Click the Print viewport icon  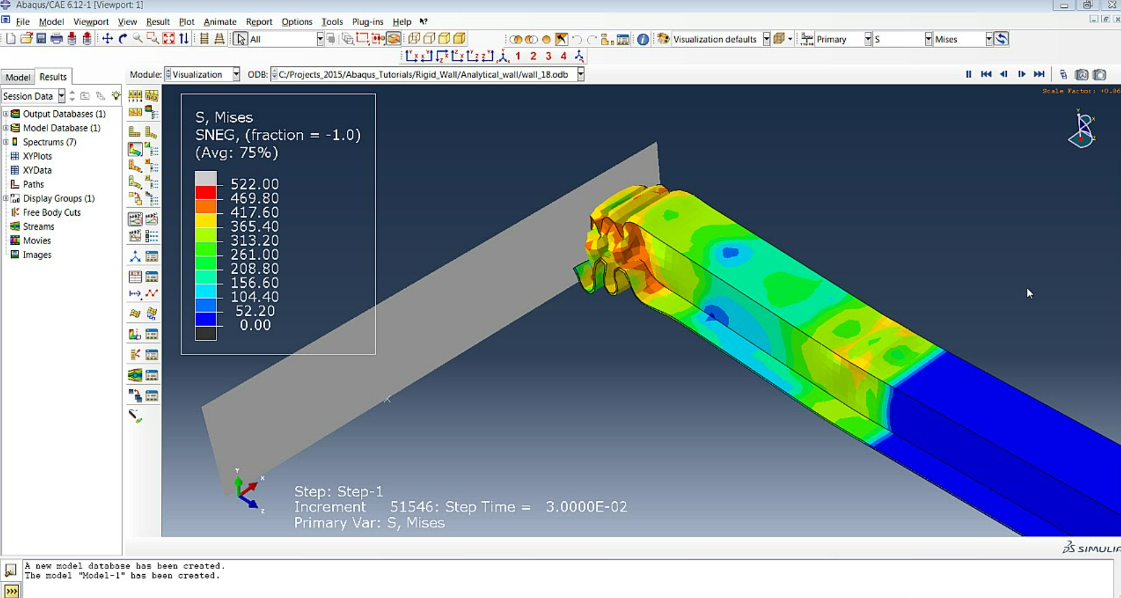56,39
